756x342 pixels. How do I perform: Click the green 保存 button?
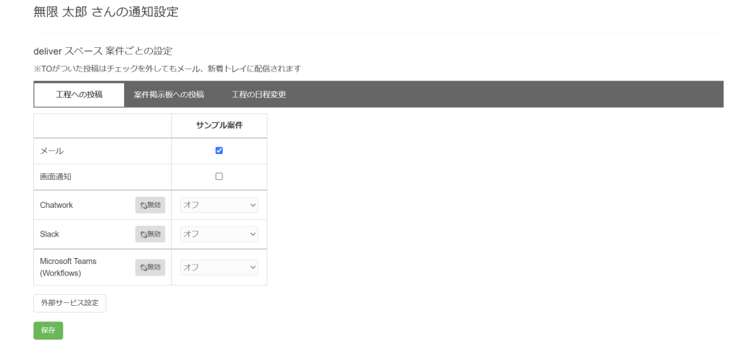click(48, 330)
